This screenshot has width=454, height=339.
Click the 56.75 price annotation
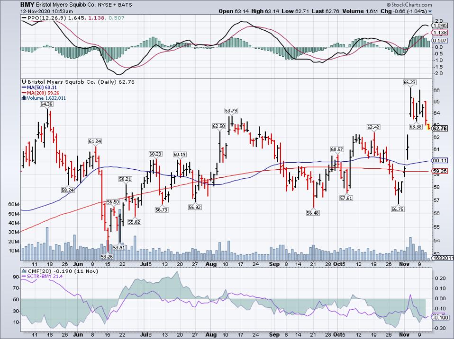[397, 209]
